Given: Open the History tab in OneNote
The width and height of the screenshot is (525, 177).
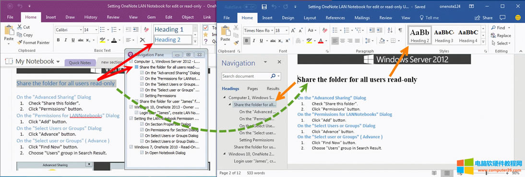Looking at the screenshot, I should click(x=90, y=17).
